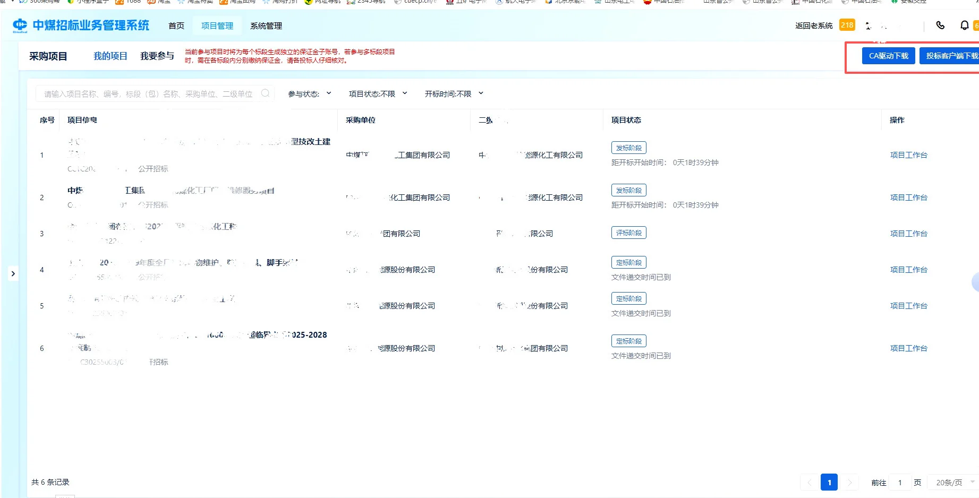The width and height of the screenshot is (979, 498).
Task: Select the 我要参与 tab
Action: click(x=157, y=56)
